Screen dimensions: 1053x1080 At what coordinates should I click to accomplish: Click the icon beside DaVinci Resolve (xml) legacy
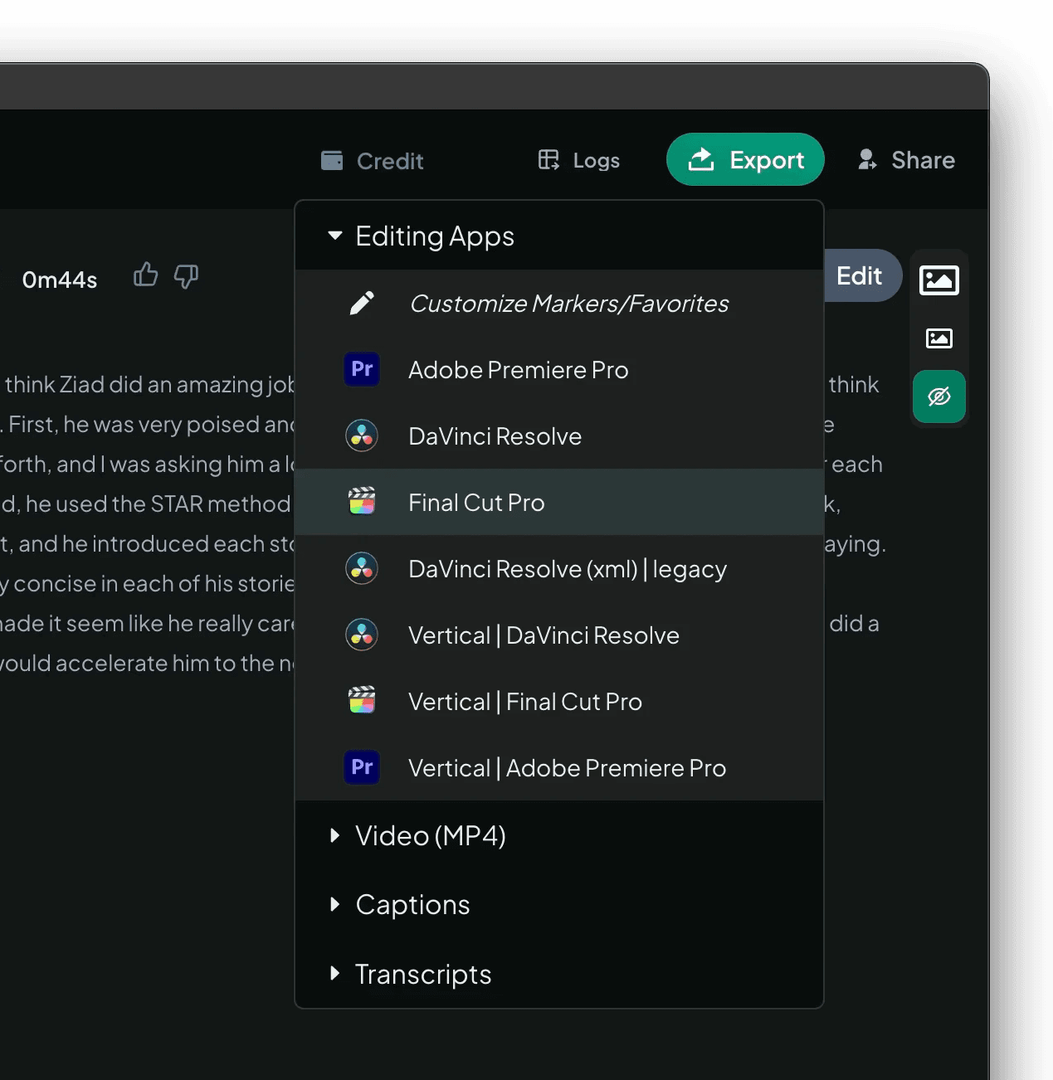point(362,568)
